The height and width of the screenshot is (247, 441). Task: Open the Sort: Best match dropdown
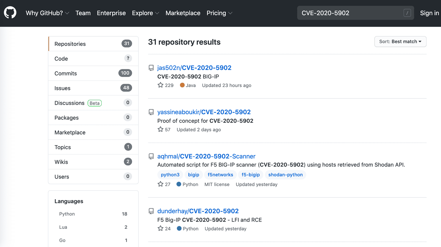click(400, 42)
